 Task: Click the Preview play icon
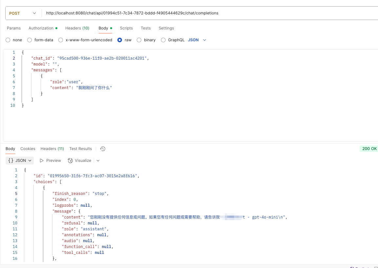click(41, 161)
